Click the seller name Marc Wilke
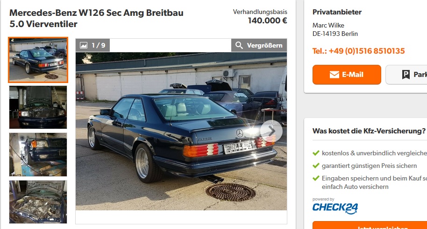427x229 pixels. coord(328,25)
